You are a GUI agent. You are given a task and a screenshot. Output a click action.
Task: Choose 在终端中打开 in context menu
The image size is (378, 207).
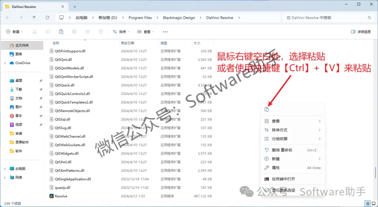coord(293,179)
